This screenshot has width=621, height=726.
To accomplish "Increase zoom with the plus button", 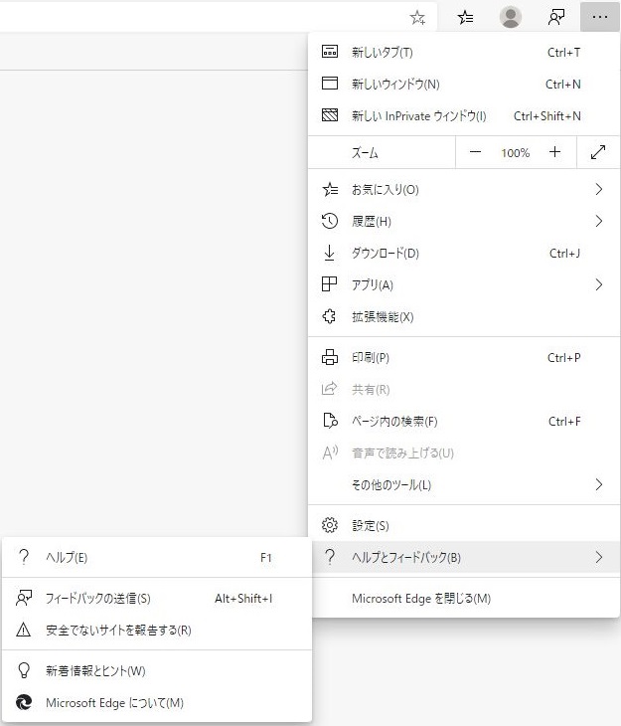I will 554,152.
